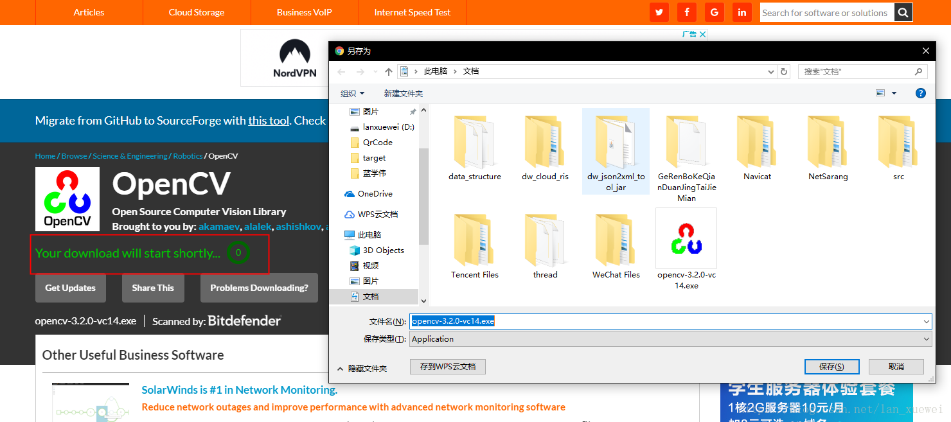Click the site search magnifier button
Image resolution: width=951 pixels, height=422 pixels.
tap(903, 12)
